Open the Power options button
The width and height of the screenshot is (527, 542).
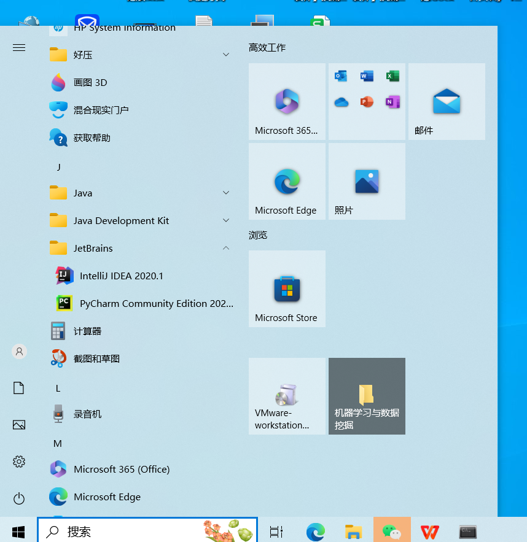[19, 498]
